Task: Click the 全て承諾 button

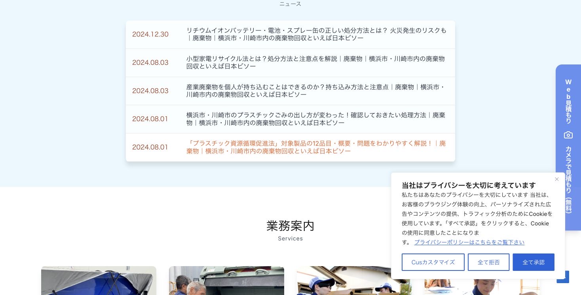Action: 534,262
